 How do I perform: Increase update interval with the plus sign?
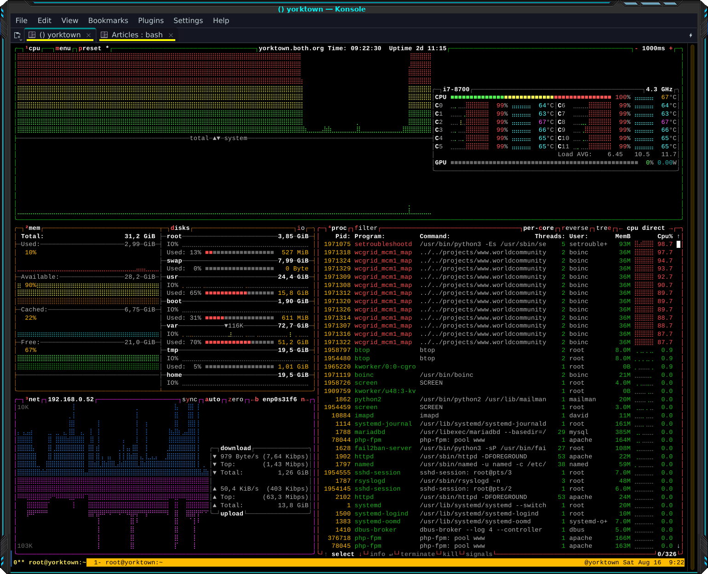click(671, 48)
